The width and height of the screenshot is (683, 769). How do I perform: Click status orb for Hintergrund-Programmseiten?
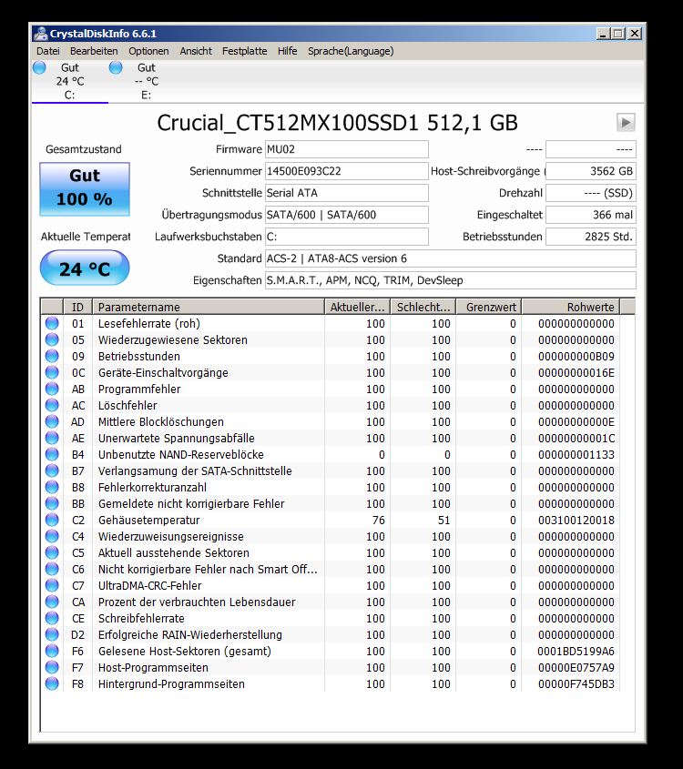52,683
